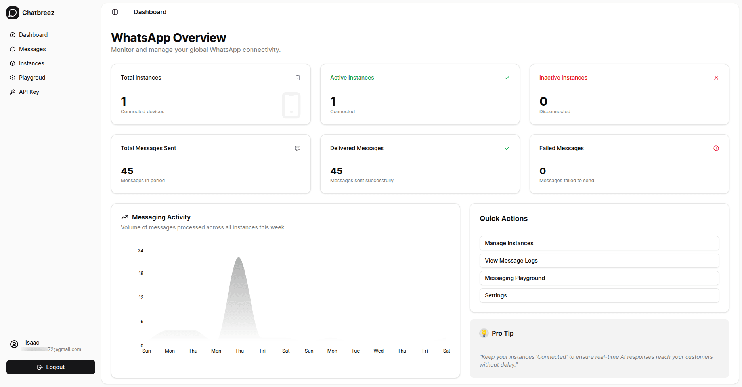Click the Messages chat bubble icon

[13, 49]
